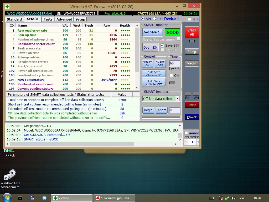Click Auto Save attributes ON
This screenshot has width=269, height=202.
(x=154, y=74)
